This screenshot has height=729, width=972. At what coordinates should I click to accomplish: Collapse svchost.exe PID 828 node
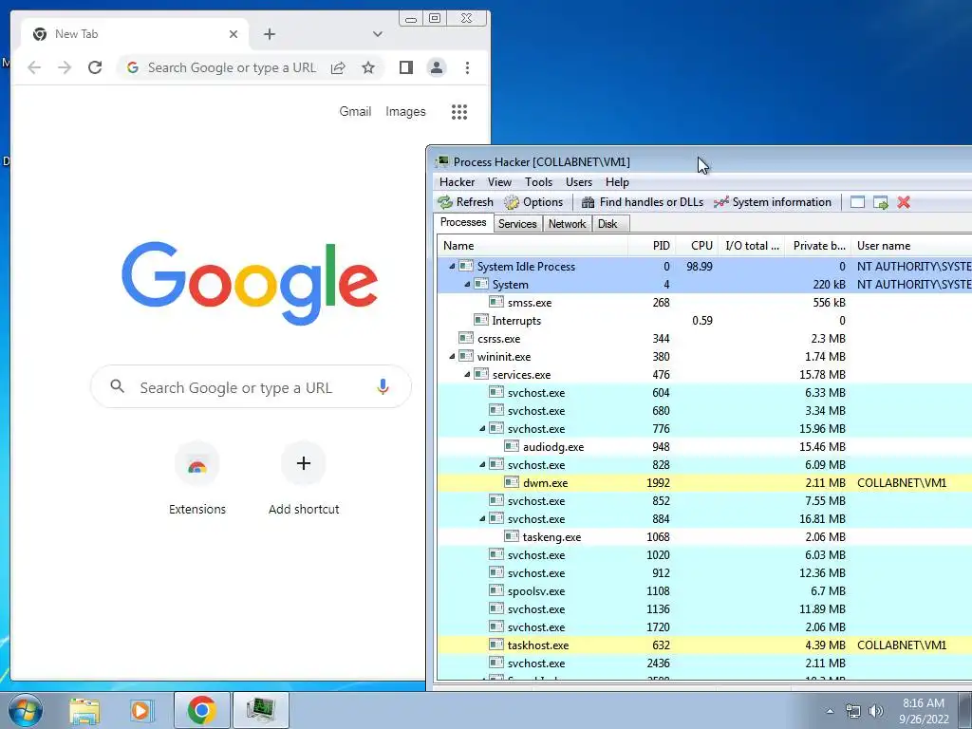(x=482, y=465)
